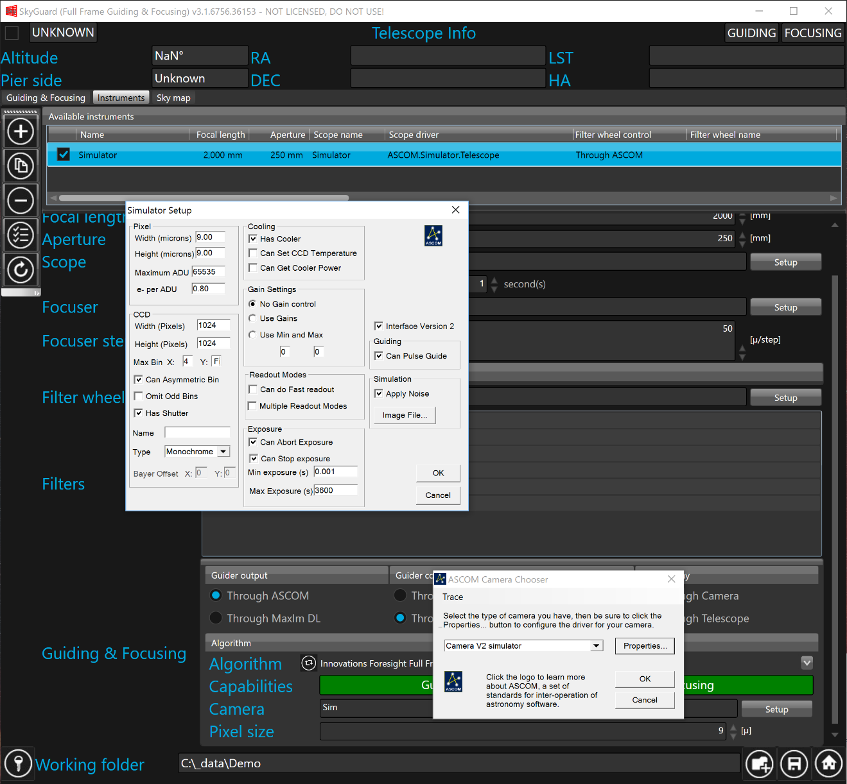847x784 pixels.
Task: Click the save floppy disk icon
Action: coord(794,763)
